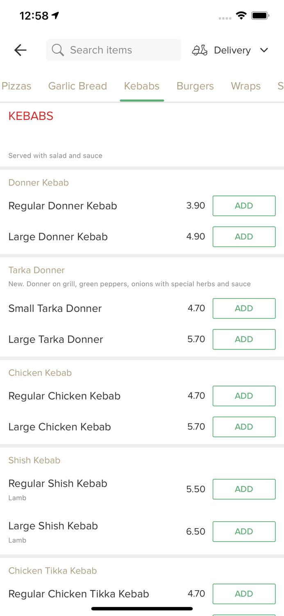Click the back arrow to return

[x=20, y=50]
